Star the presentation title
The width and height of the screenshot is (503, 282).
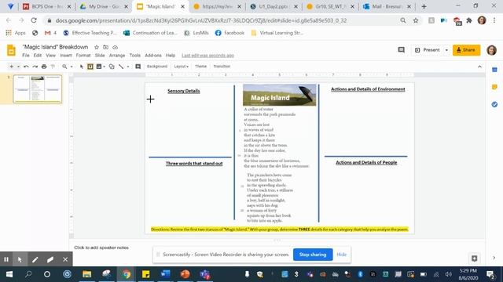pyautogui.click(x=97, y=47)
